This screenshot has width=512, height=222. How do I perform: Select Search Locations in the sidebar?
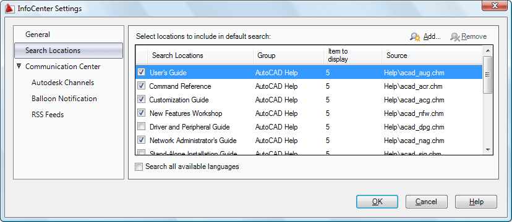[69, 51]
